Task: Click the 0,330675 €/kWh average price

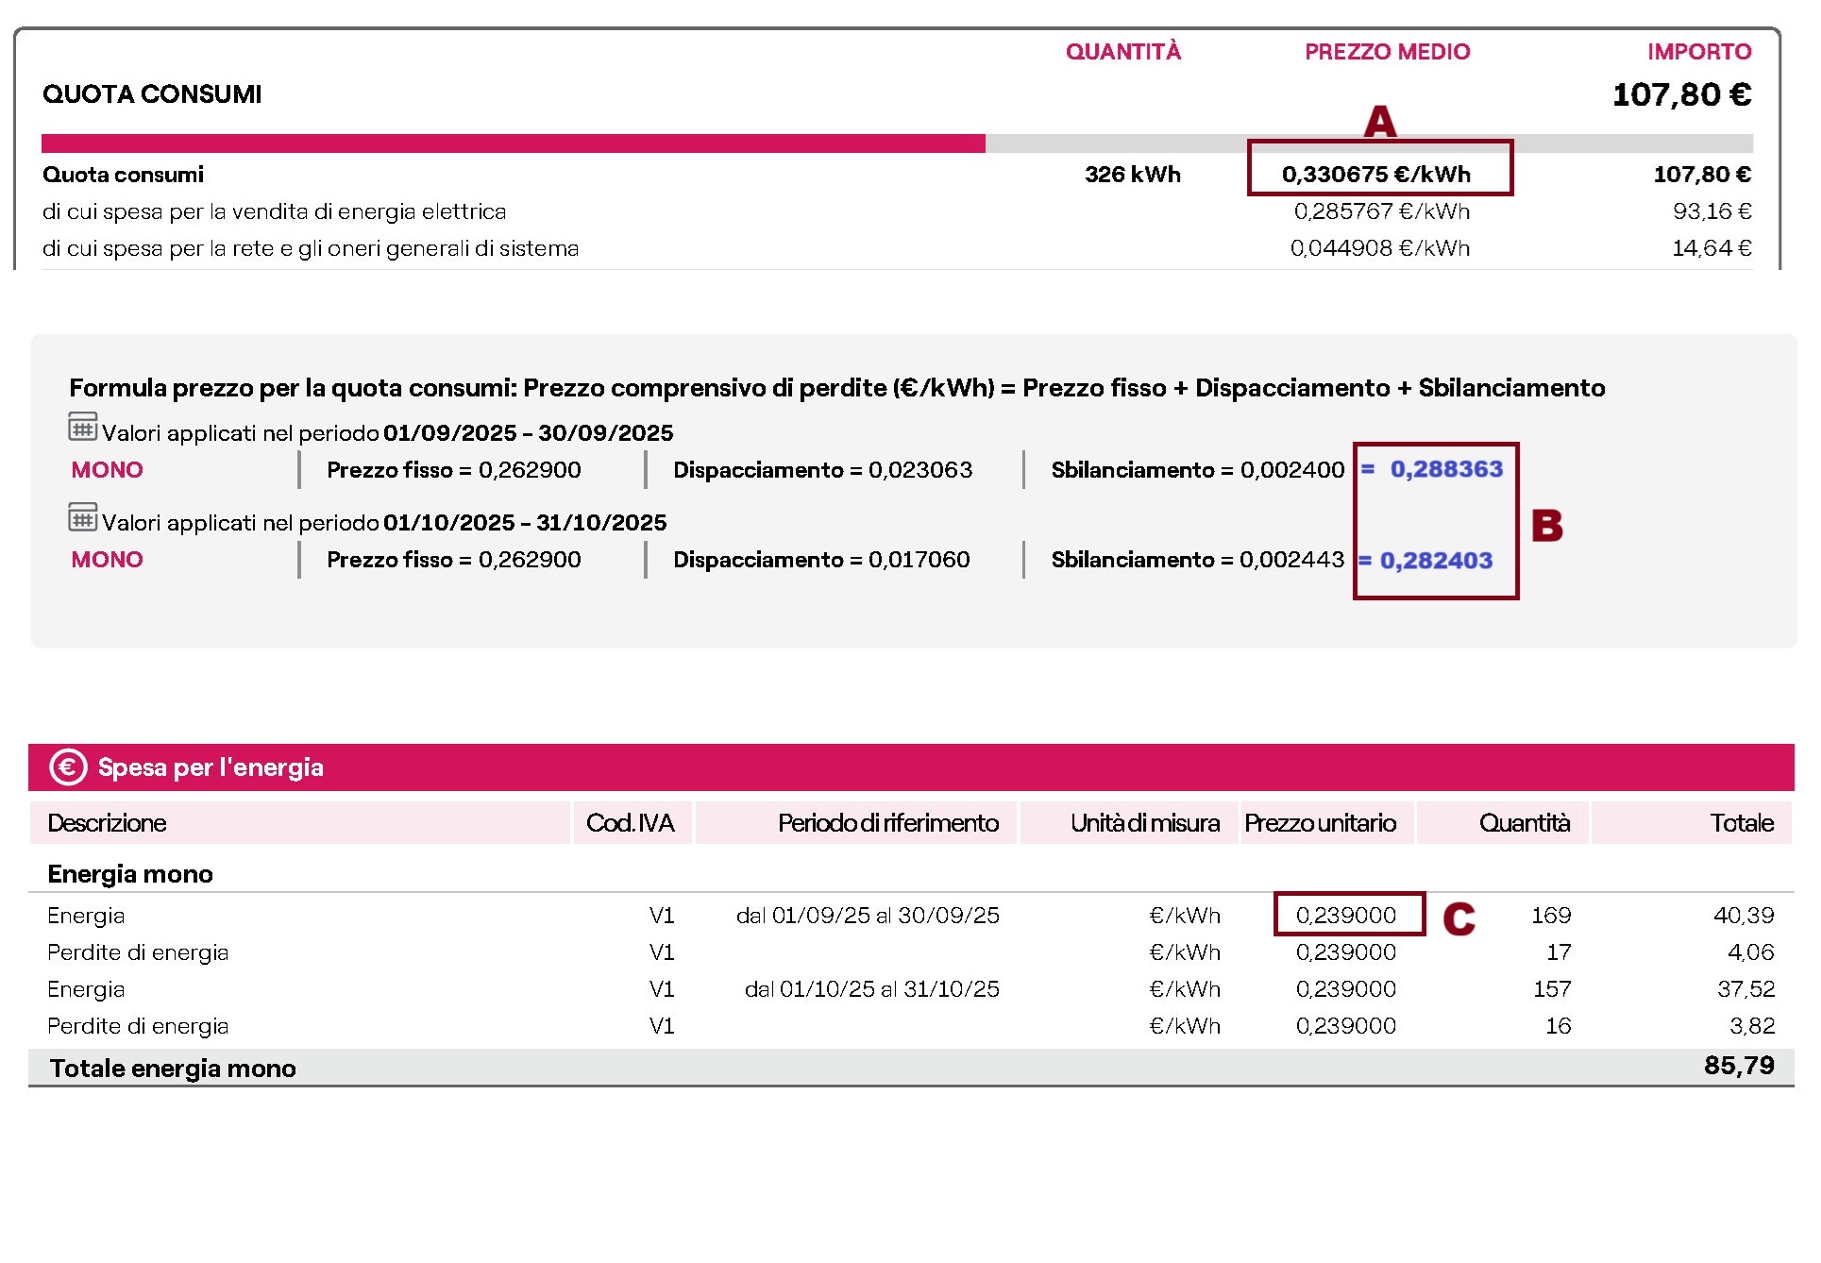Action: 1375,175
